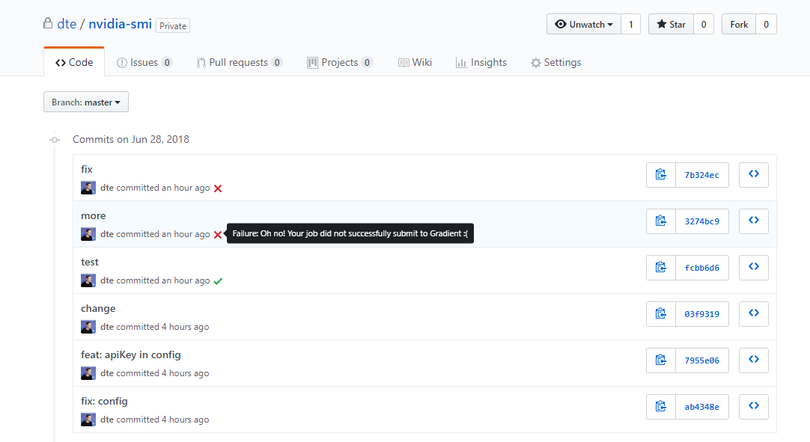
Task: Click the dte avatar on 'change' commit
Action: point(88,327)
